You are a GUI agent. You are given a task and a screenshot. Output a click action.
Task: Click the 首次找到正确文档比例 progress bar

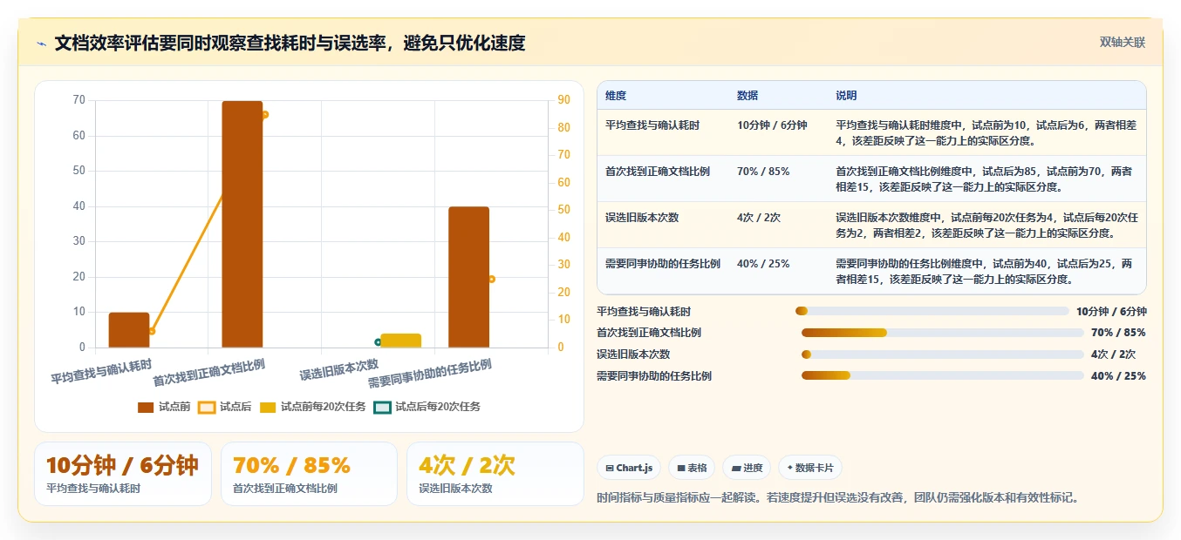pyautogui.click(x=942, y=333)
